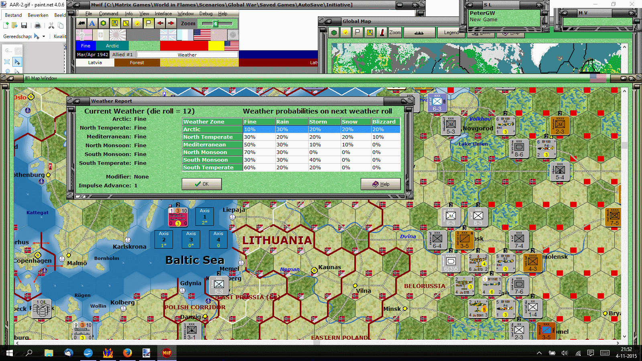Click the Global Map scrollbar up arrow
The height and width of the screenshot is (361, 642).
[x=624, y=47]
